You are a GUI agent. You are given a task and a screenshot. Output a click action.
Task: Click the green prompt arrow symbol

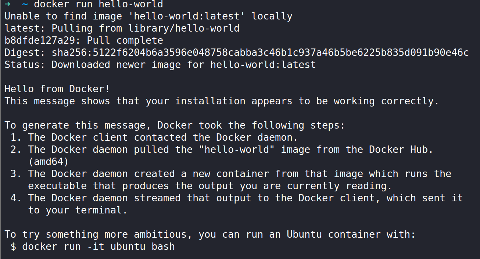[8, 4]
